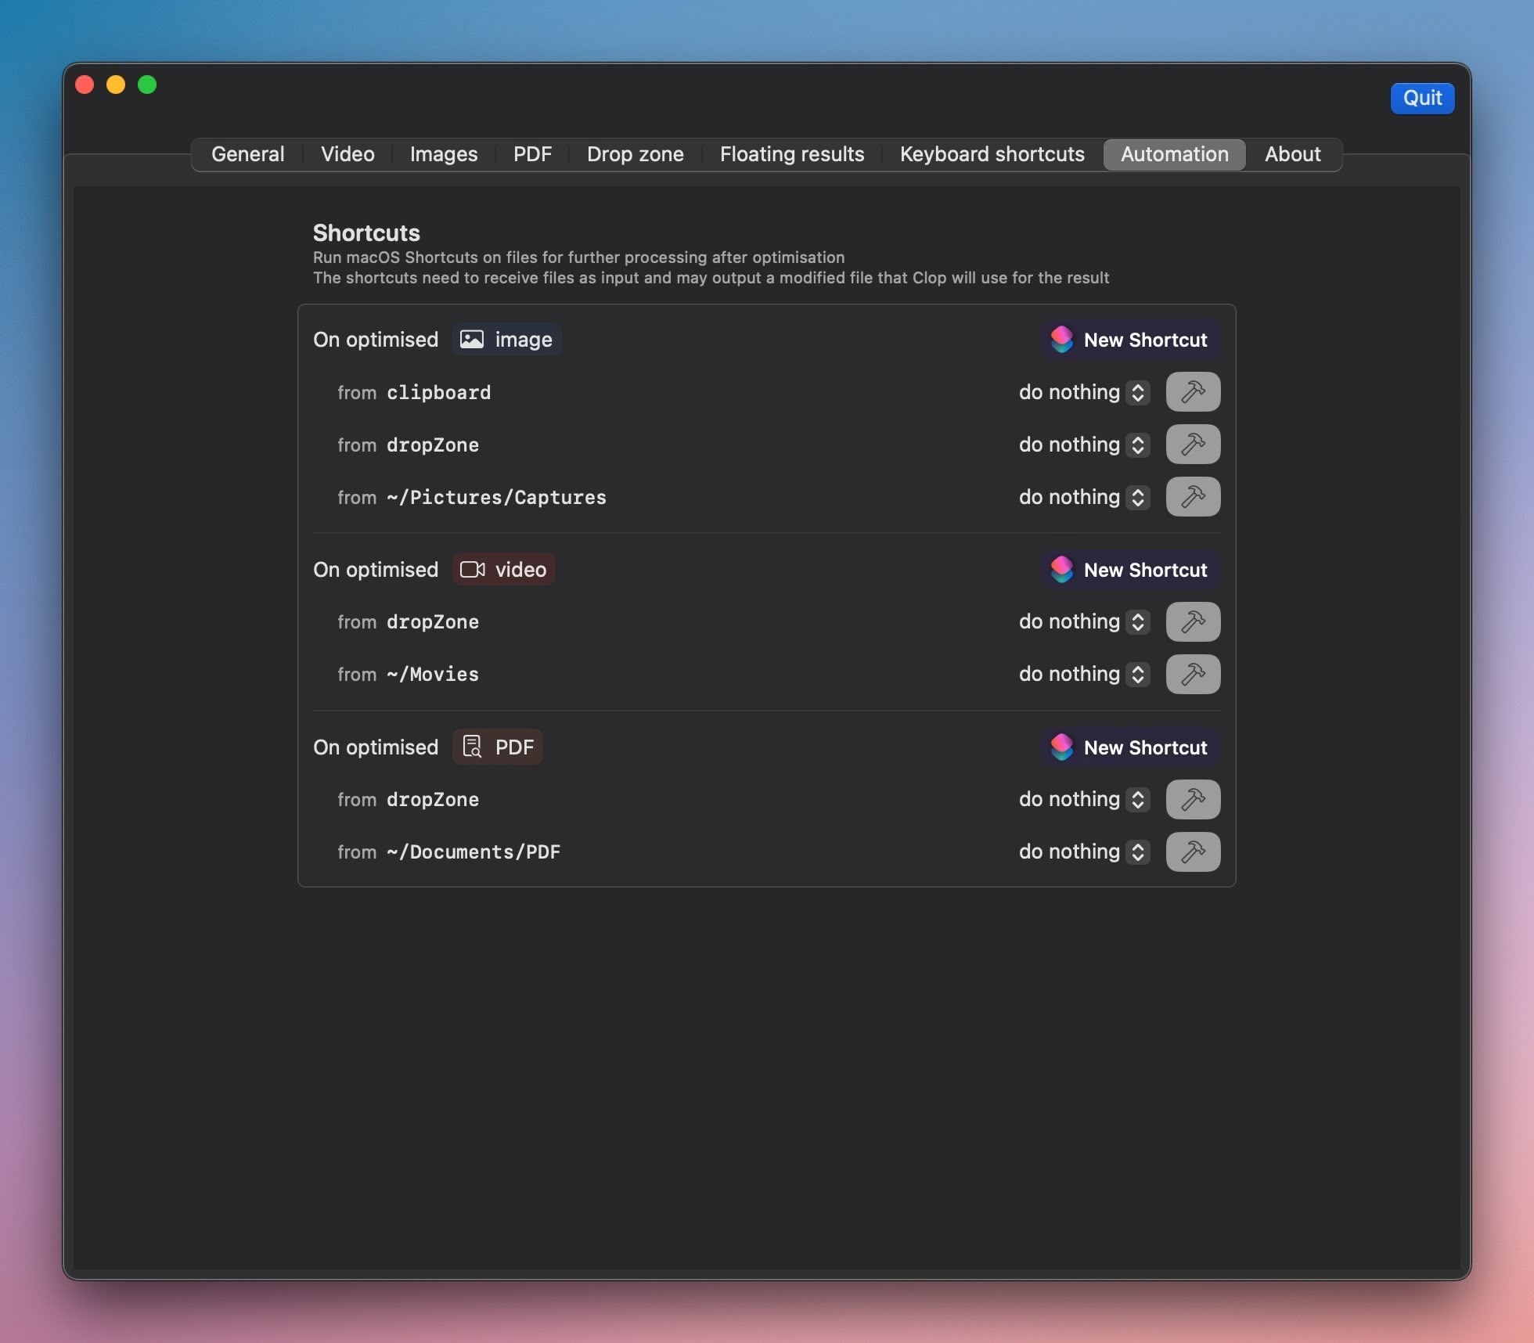Click the Quit button
Image resolution: width=1534 pixels, height=1343 pixels.
(1421, 98)
